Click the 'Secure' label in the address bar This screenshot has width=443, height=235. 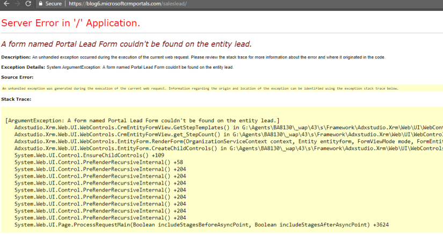(53, 4)
